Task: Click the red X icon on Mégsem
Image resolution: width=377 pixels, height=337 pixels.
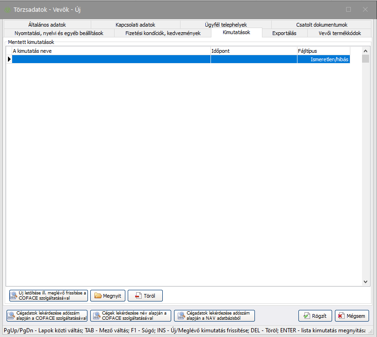Action: point(341,316)
